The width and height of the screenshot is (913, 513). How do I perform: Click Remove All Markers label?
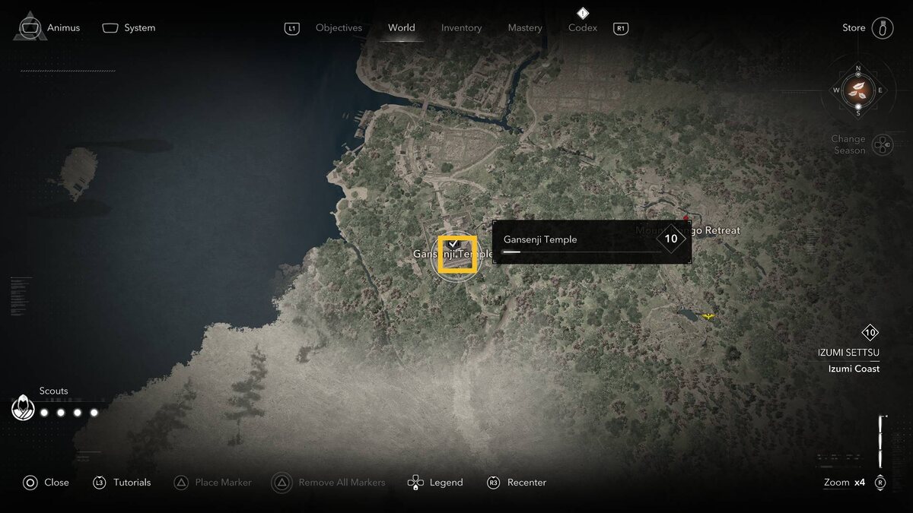point(342,483)
